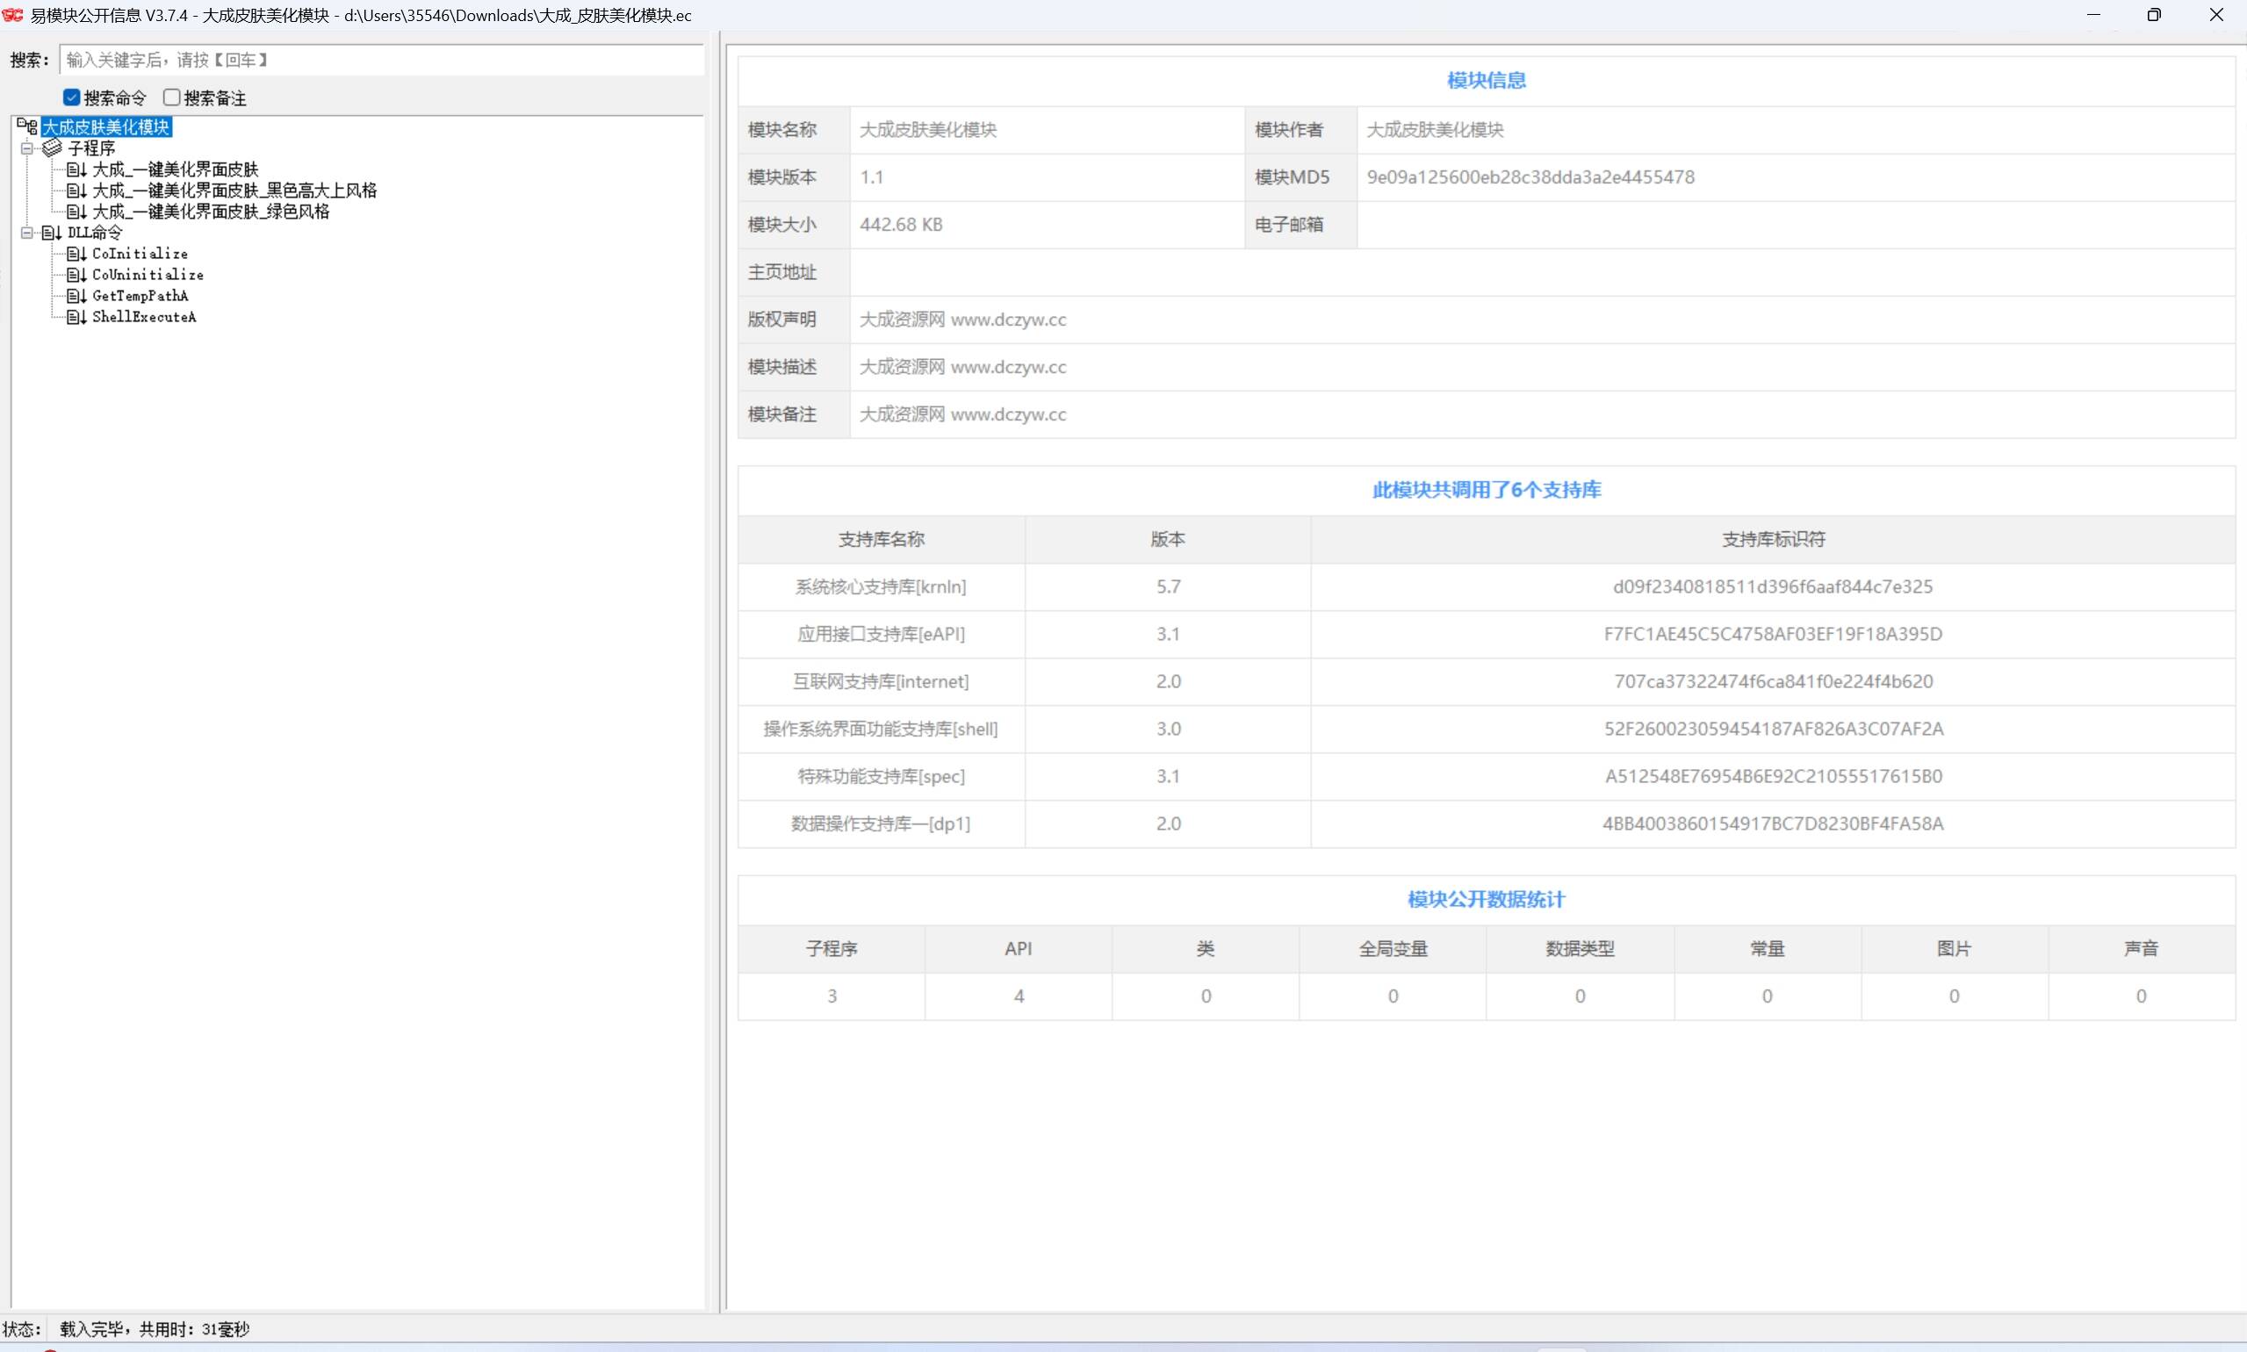Collapse the DLL命令 tree node

(27, 233)
